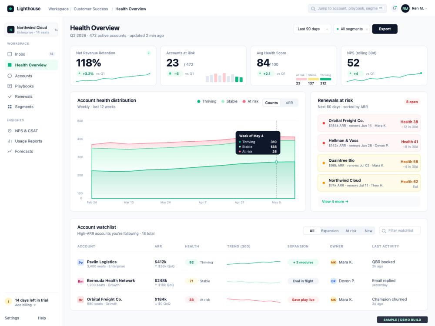
Task: Click the Usage Reports bar chart icon
Action: click(x=10, y=141)
